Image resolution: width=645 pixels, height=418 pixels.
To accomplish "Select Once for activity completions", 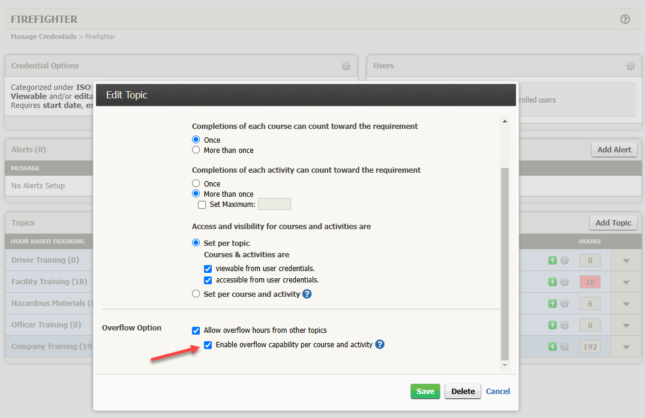I will point(196,184).
